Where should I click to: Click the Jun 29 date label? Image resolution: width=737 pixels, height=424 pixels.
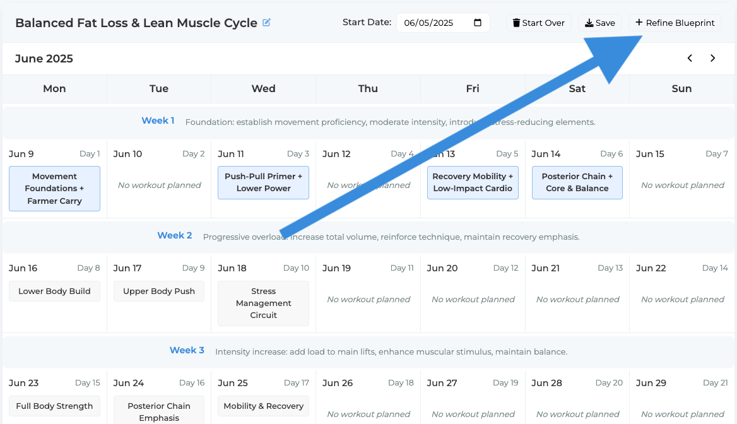click(x=651, y=382)
